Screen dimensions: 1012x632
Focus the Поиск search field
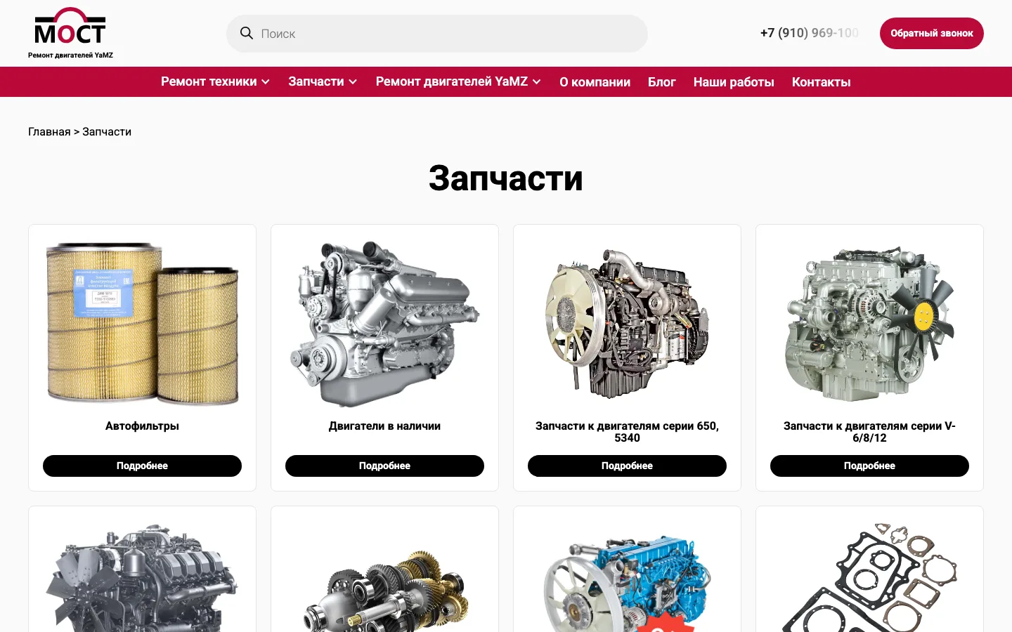tap(436, 34)
